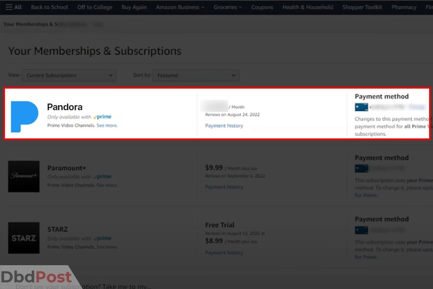
Task: Open Payment history for STARZ
Action: tap(224, 252)
